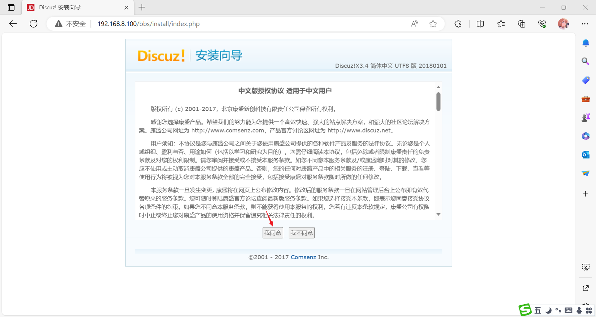Click the http://www.discuz.net text
Image resolution: width=596 pixels, height=317 pixels.
[359, 130]
